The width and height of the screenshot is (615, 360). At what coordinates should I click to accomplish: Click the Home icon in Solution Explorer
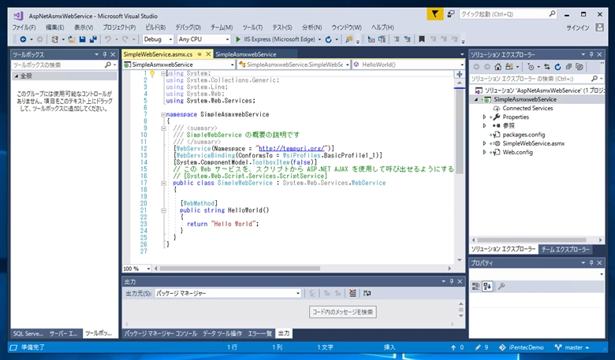pos(498,67)
